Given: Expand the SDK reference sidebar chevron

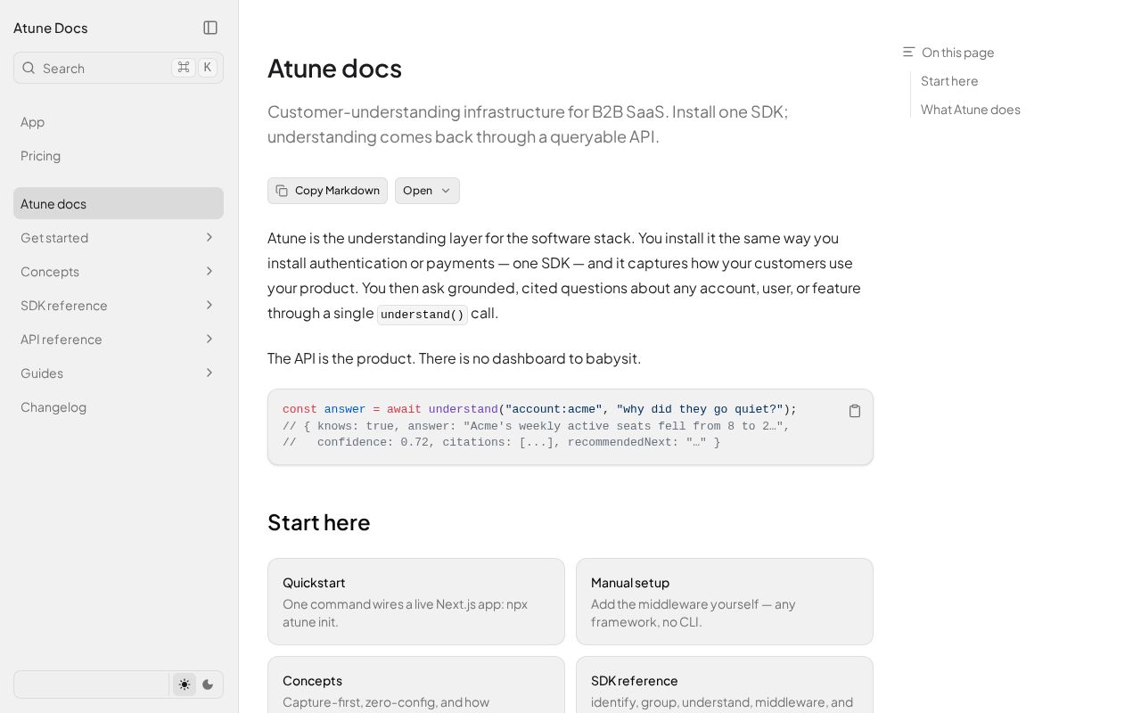Looking at the screenshot, I should 209,305.
